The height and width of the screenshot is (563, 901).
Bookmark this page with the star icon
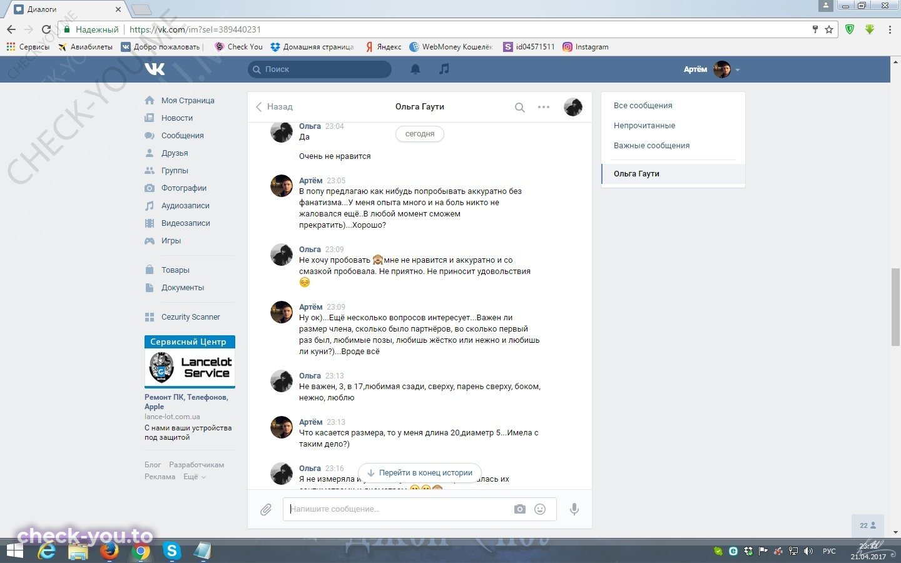point(829,29)
